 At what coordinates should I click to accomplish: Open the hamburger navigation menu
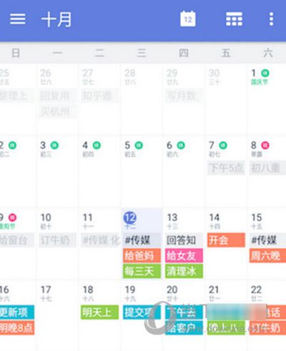click(x=18, y=19)
